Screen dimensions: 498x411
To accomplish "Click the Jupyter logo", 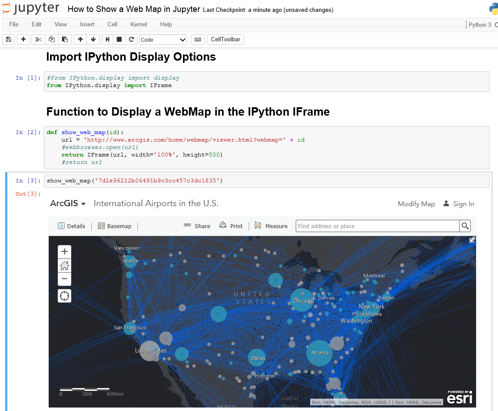I will pyautogui.click(x=31, y=8).
